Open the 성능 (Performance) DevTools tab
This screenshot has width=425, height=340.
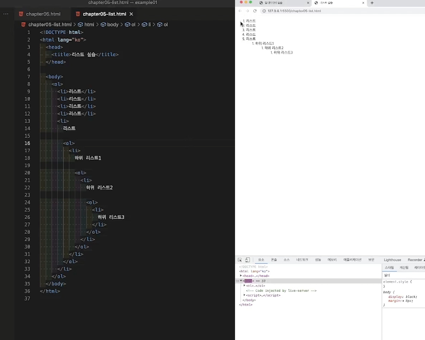(318, 260)
